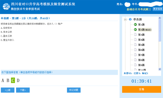This screenshot has width=163, height=98.
Task: Select 第2题[标记] in the question tree
Action: coord(145,30)
